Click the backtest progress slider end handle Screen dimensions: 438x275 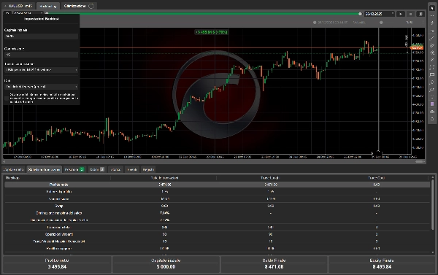tap(360, 14)
